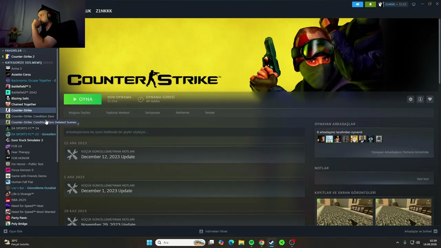This screenshot has width=441, height=248.
Task: Click Oynayan Arkadaşların Tümünü Görüntüle link
Action: click(x=400, y=152)
